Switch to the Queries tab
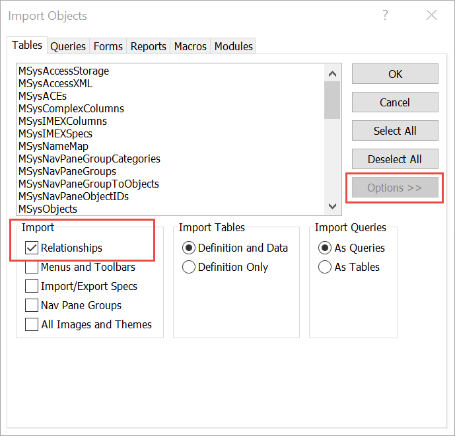The image size is (455, 436). pyautogui.click(x=68, y=46)
